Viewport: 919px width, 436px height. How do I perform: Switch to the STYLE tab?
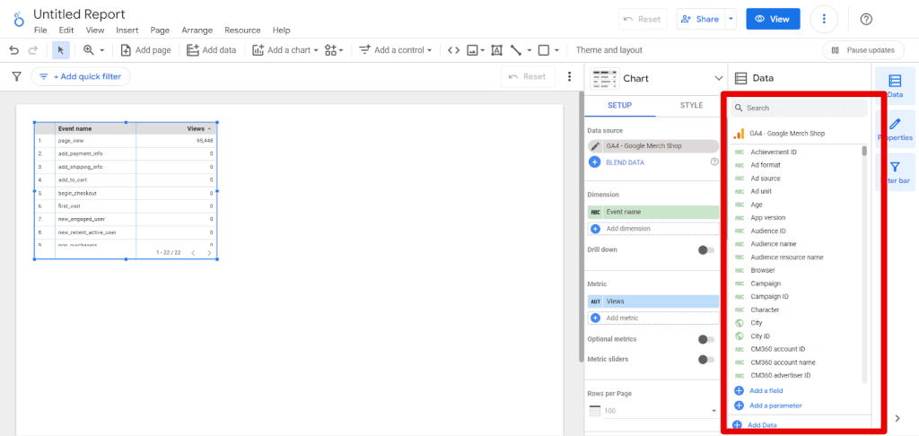(x=692, y=106)
